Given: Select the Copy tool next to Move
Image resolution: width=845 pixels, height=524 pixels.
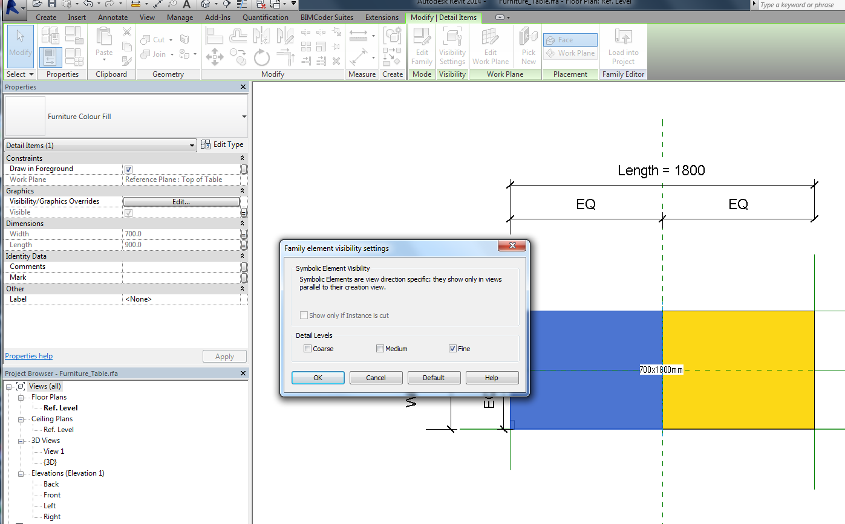Looking at the screenshot, I should point(238,58).
